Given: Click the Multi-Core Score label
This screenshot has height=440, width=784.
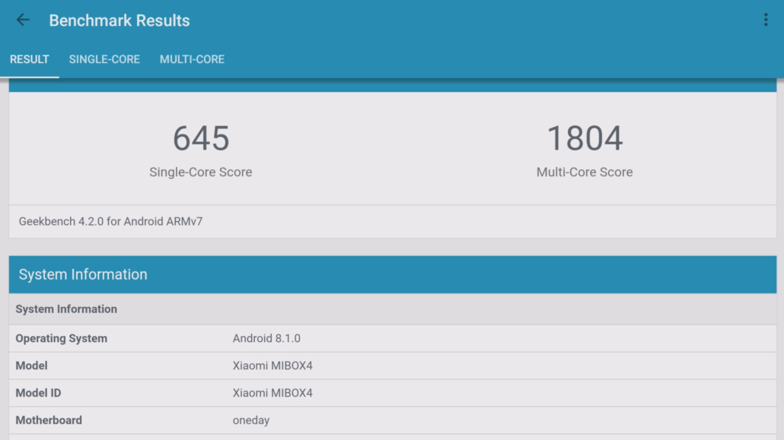Looking at the screenshot, I should click(x=585, y=172).
